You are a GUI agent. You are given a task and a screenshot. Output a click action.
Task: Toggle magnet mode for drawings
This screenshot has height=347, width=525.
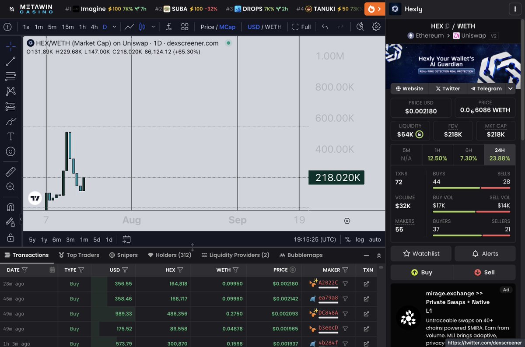(10, 207)
